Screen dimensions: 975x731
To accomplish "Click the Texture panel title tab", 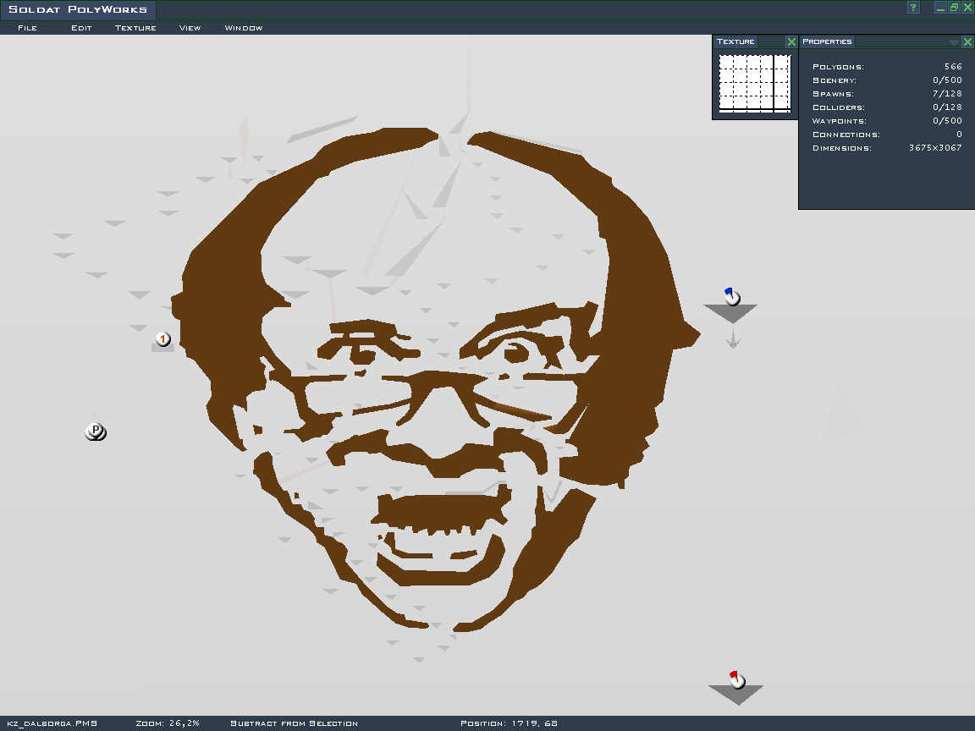I will point(735,41).
